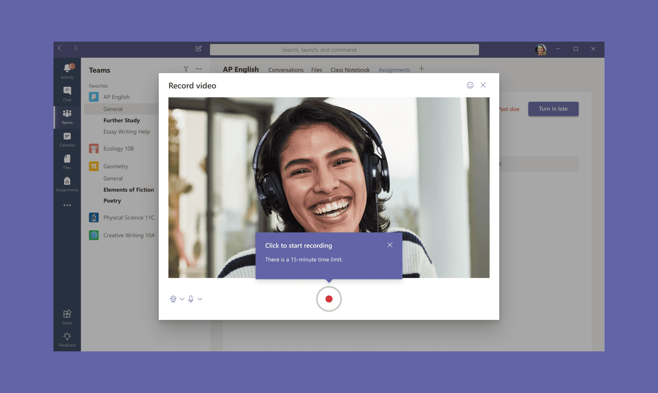Open the Creative Writing 10A team icon
Screen dimensions: 658x393
coord(94,235)
